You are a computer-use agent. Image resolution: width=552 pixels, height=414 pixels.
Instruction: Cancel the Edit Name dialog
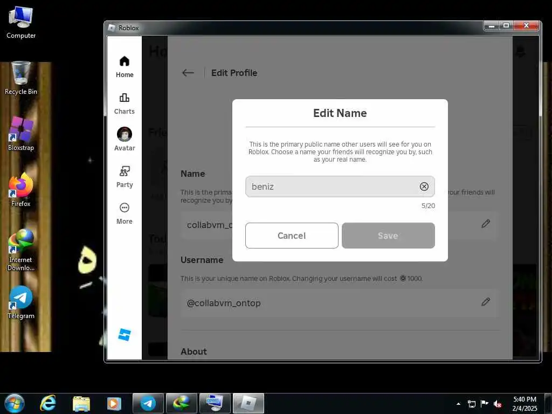[x=292, y=236]
